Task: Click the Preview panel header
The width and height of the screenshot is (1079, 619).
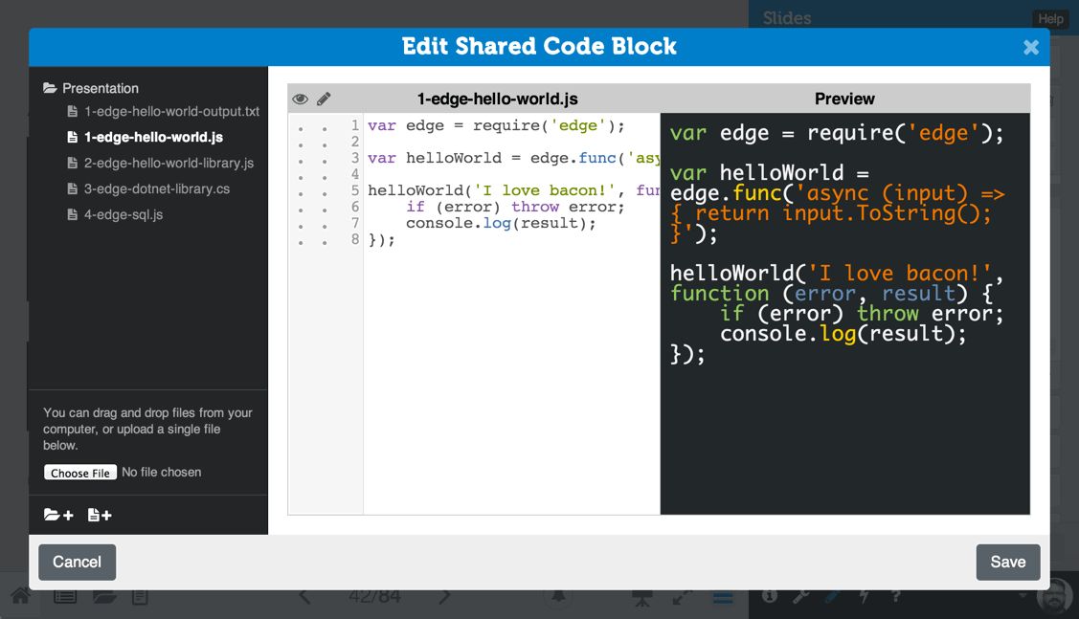Action: (844, 99)
